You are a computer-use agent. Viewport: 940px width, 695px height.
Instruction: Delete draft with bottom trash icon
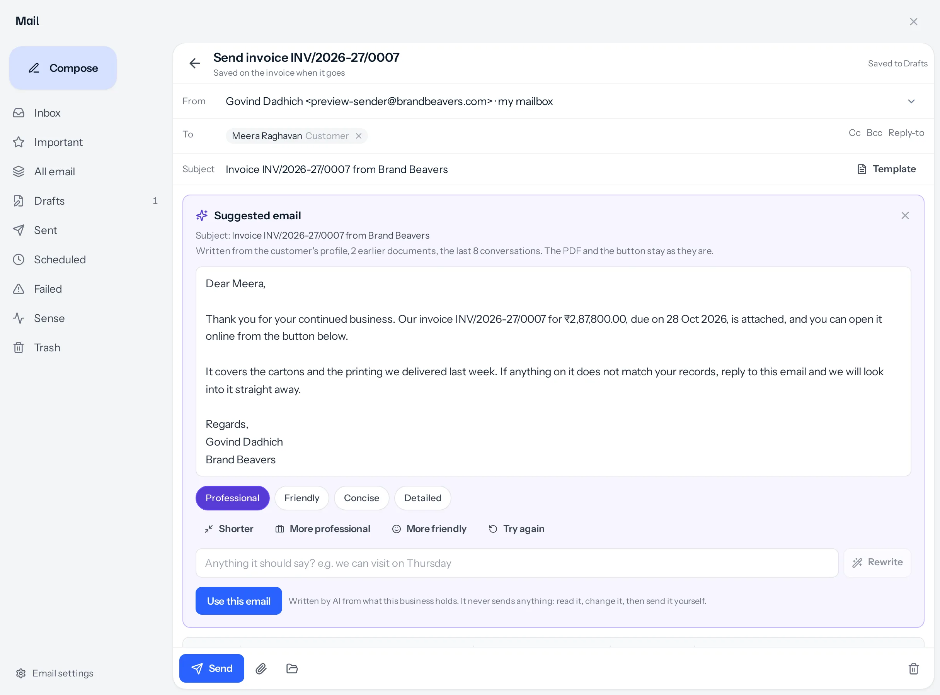913,669
